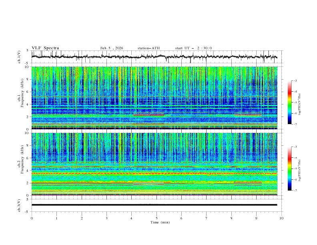The width and height of the screenshot is (317, 245).
Task: Click the "VLF Spectra" title text
Action: (45, 48)
